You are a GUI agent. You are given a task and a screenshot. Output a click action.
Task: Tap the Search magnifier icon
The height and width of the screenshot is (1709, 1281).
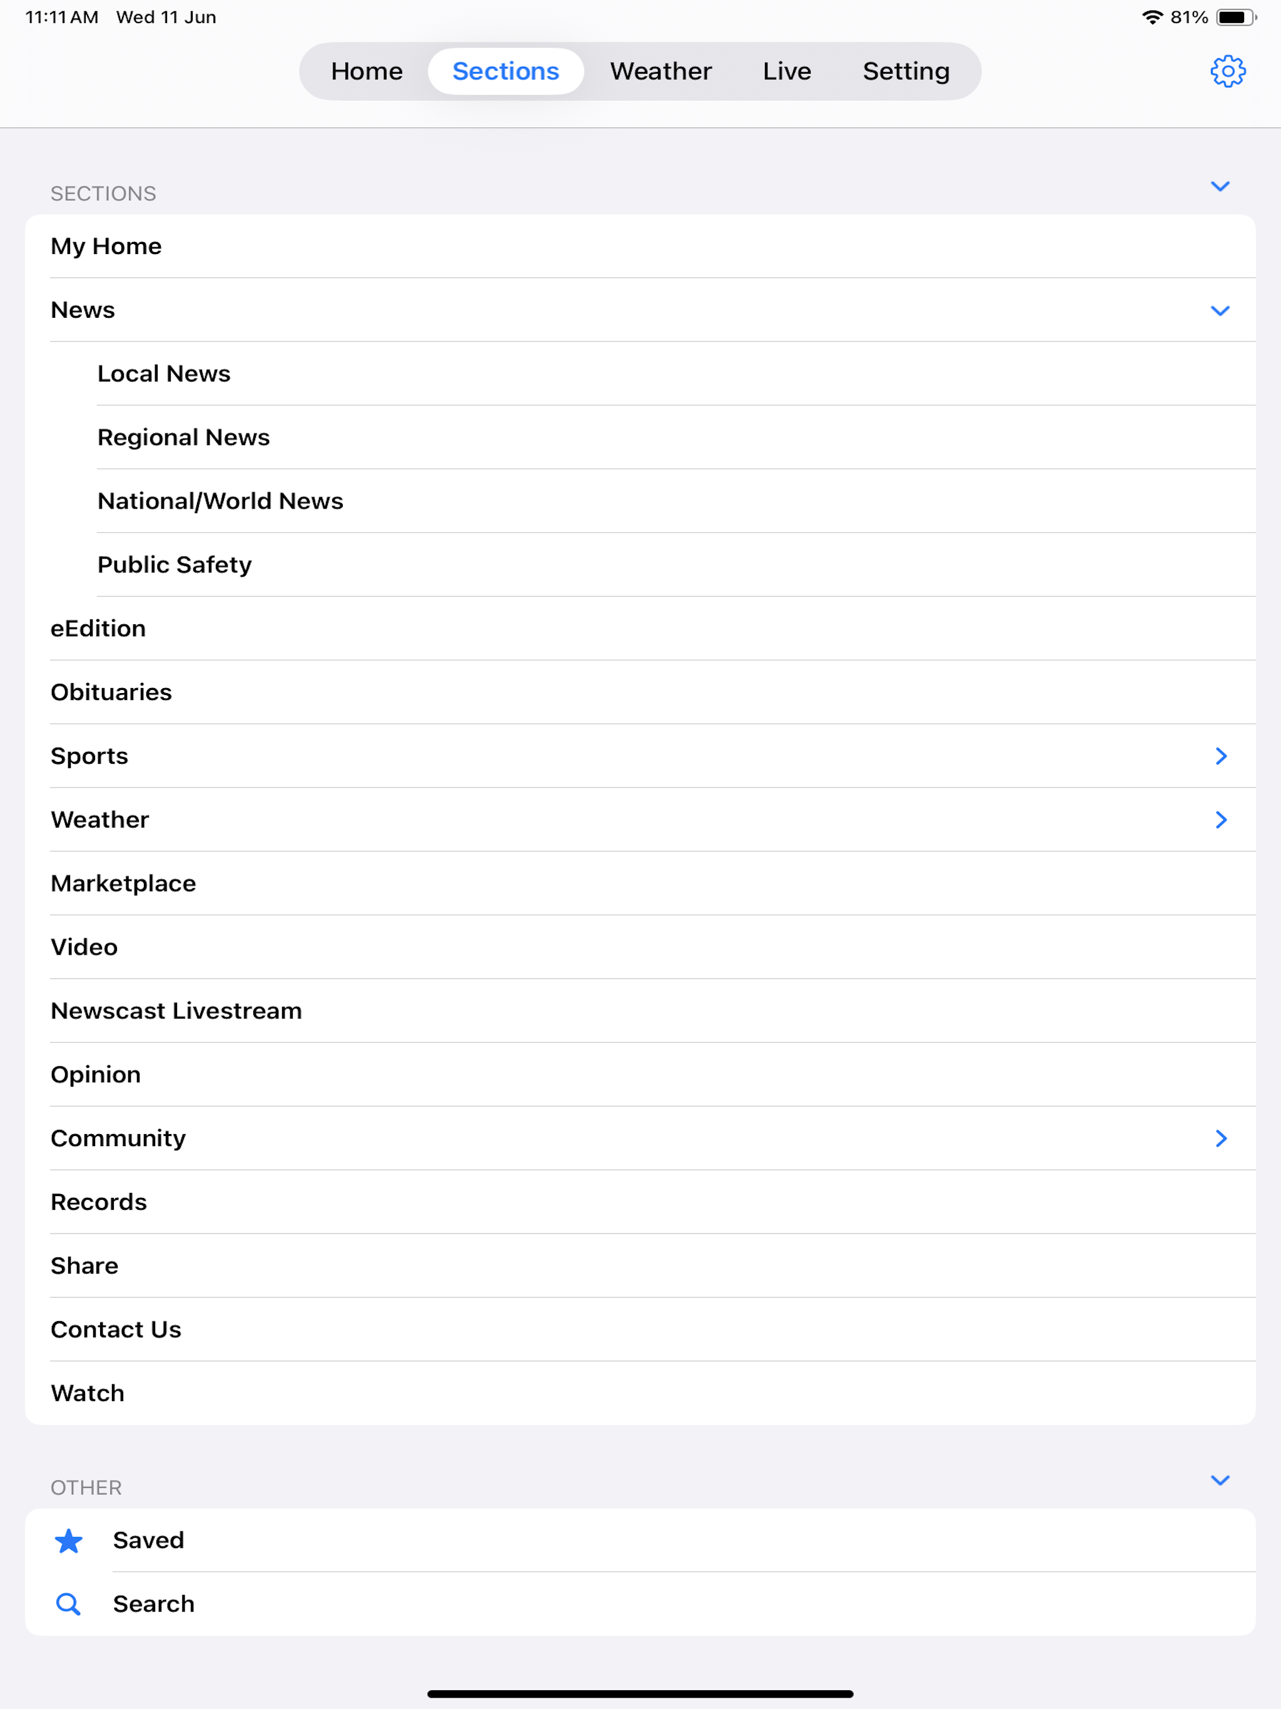click(68, 1604)
